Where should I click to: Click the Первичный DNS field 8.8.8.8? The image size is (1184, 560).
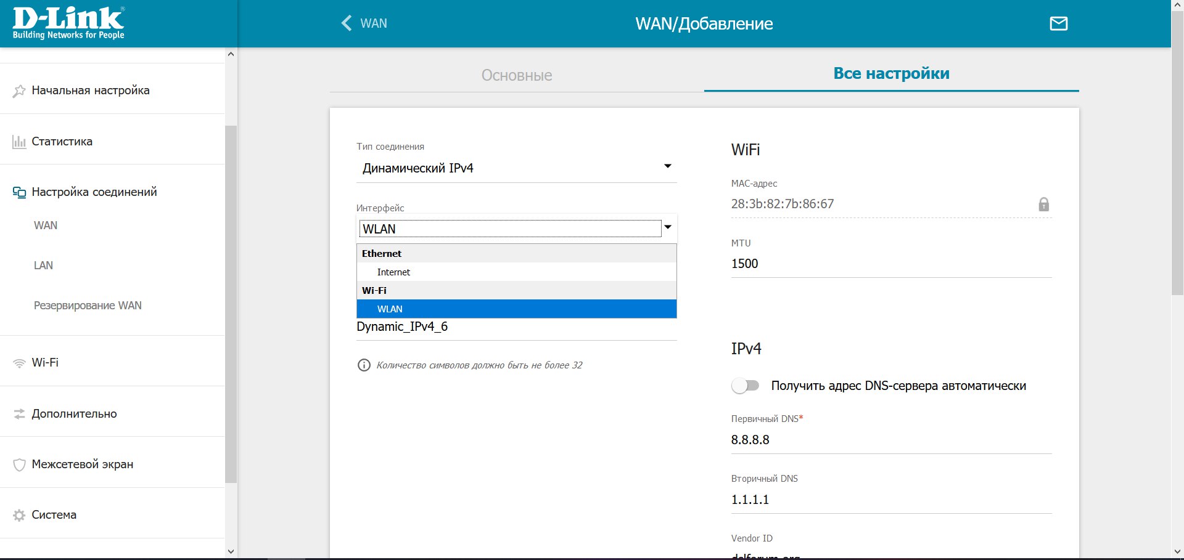coord(891,440)
